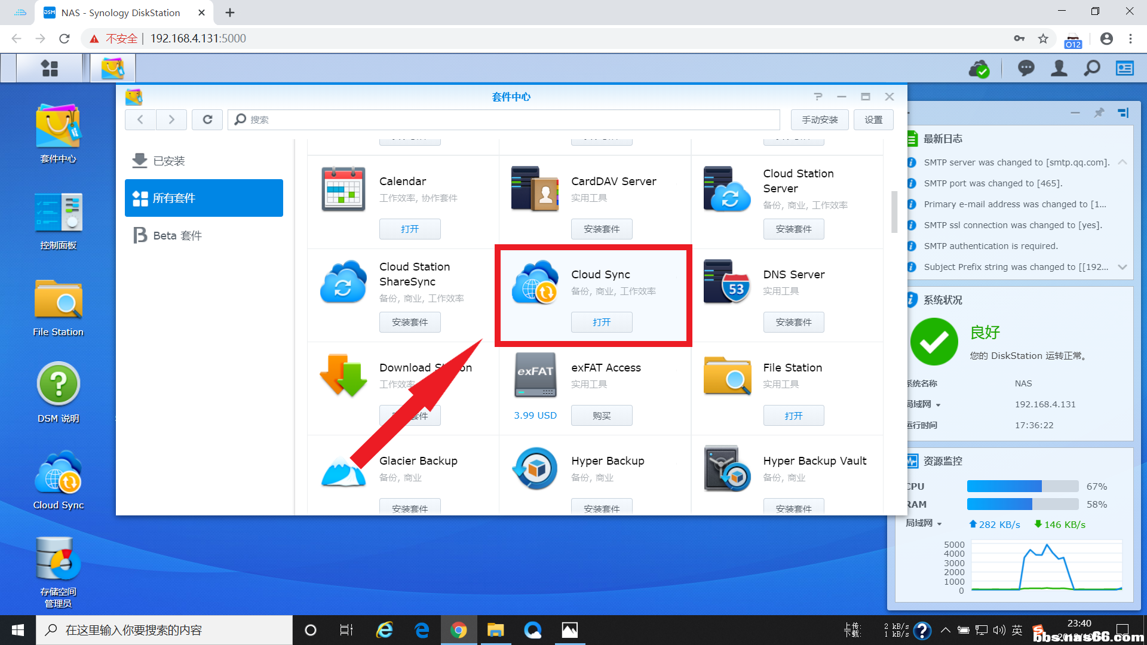Image resolution: width=1147 pixels, height=645 pixels.
Task: Pin the widget panel with pushpin
Action: (x=1099, y=112)
